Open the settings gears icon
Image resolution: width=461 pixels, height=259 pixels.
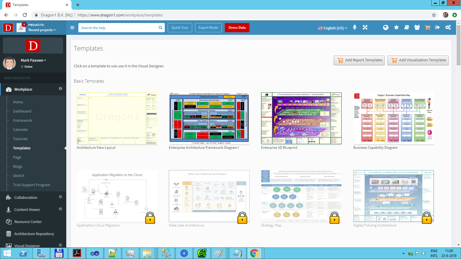pyautogui.click(x=448, y=27)
